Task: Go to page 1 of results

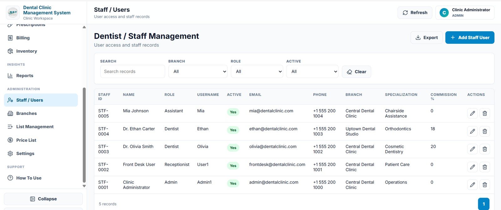Action: point(484,204)
